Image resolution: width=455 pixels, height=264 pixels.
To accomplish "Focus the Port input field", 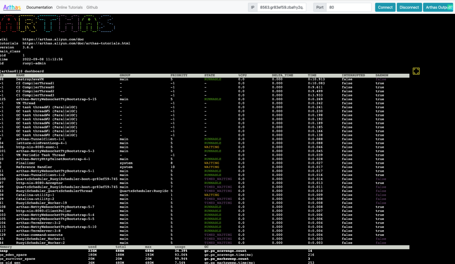I will (x=349, y=7).
